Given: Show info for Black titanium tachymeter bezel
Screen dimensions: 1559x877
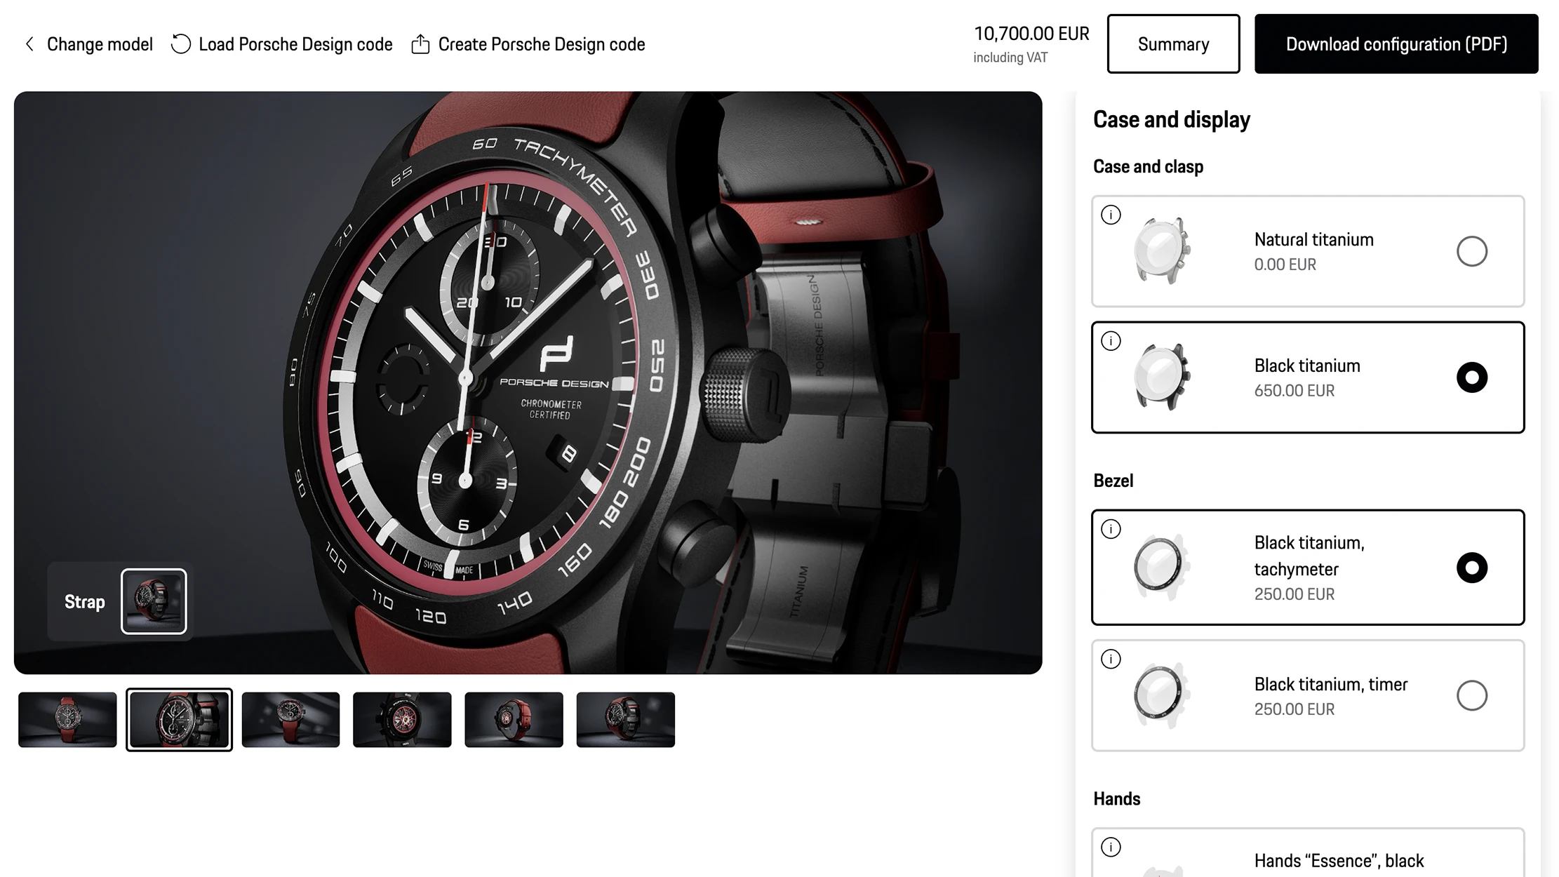Looking at the screenshot, I should (x=1111, y=529).
